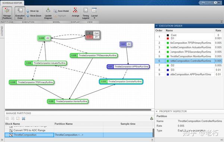Image resolution: width=224 pixels, height=142 pixels.
Task: Open the Timing Legend
Action: [x=85, y=13]
